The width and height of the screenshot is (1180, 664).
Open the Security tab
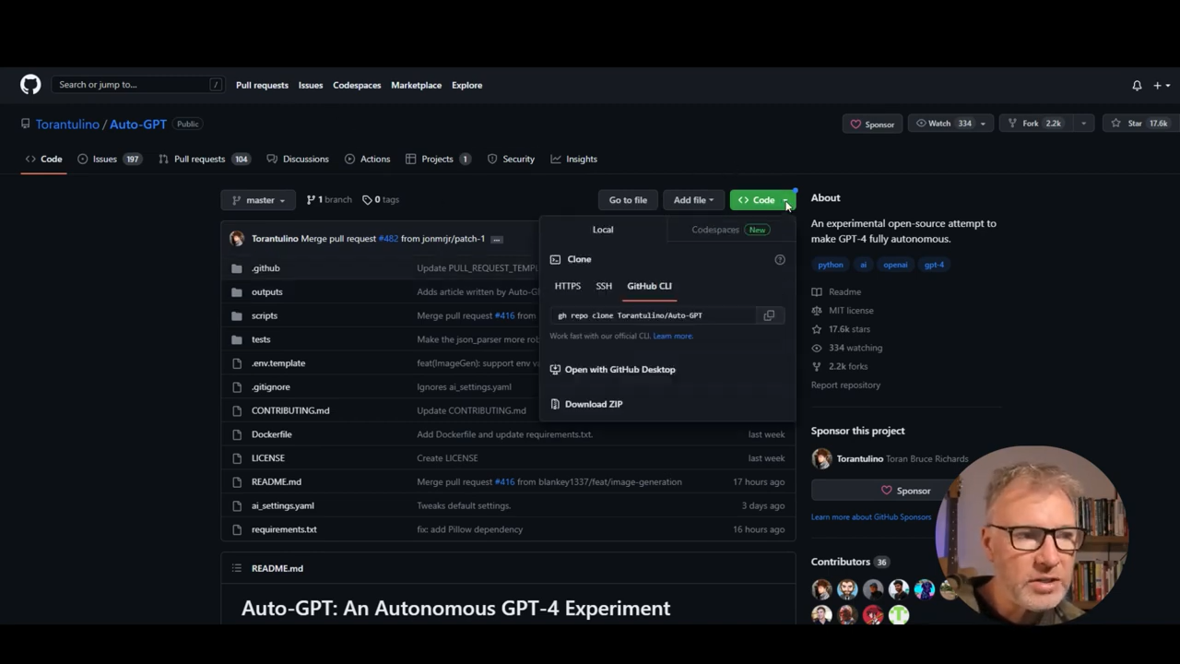pyautogui.click(x=511, y=159)
